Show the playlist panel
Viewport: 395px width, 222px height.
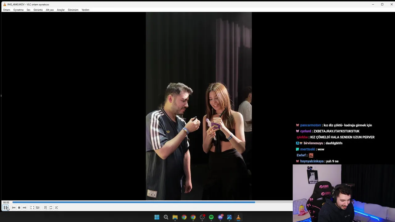coord(45,208)
